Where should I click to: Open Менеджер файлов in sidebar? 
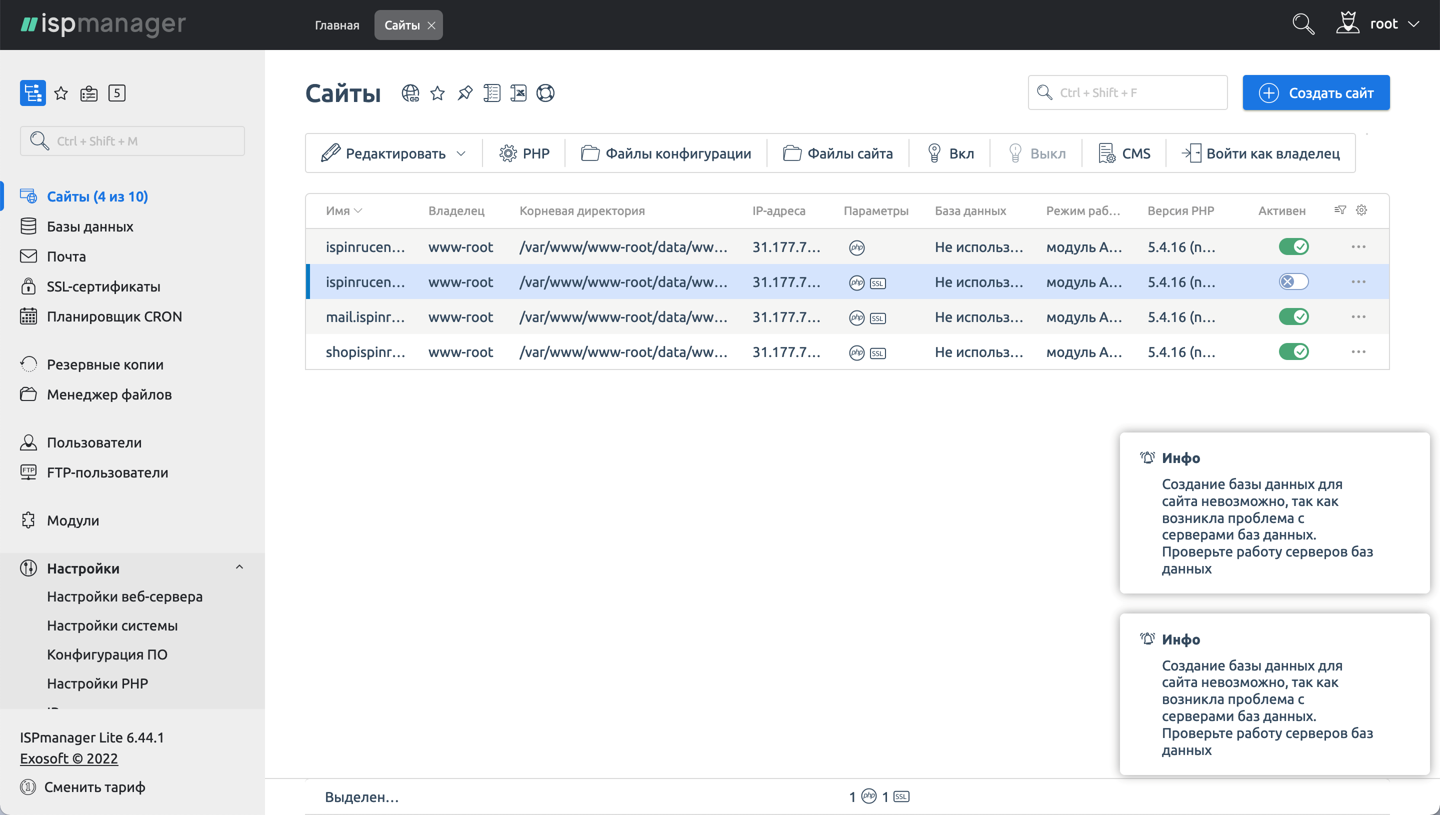[x=109, y=394]
